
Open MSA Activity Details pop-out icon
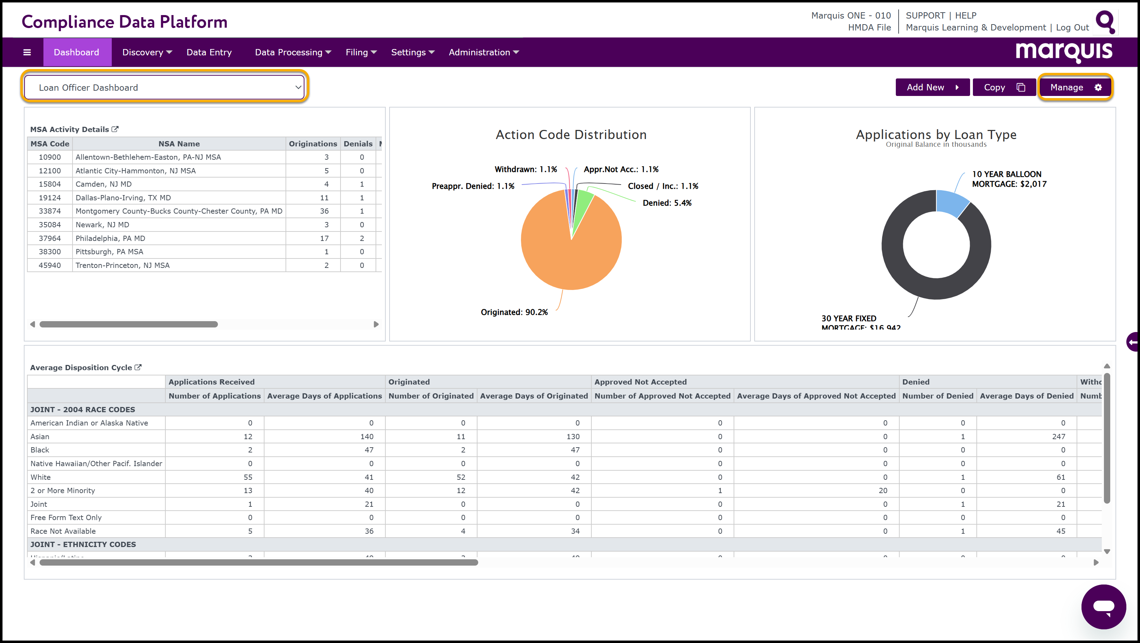click(x=115, y=129)
